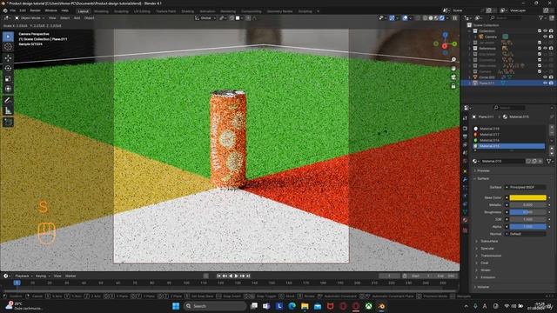
Task: Toggle Cone.002 visibility eye icon
Action: coord(546,77)
